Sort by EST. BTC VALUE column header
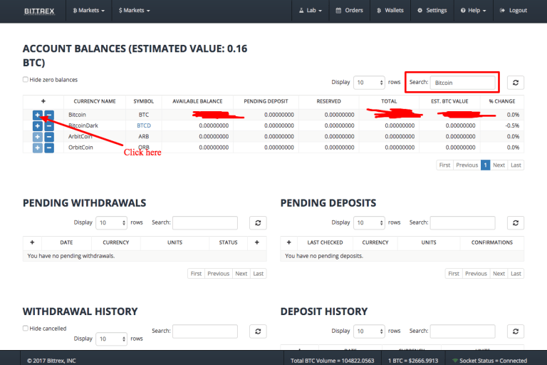 click(449, 101)
